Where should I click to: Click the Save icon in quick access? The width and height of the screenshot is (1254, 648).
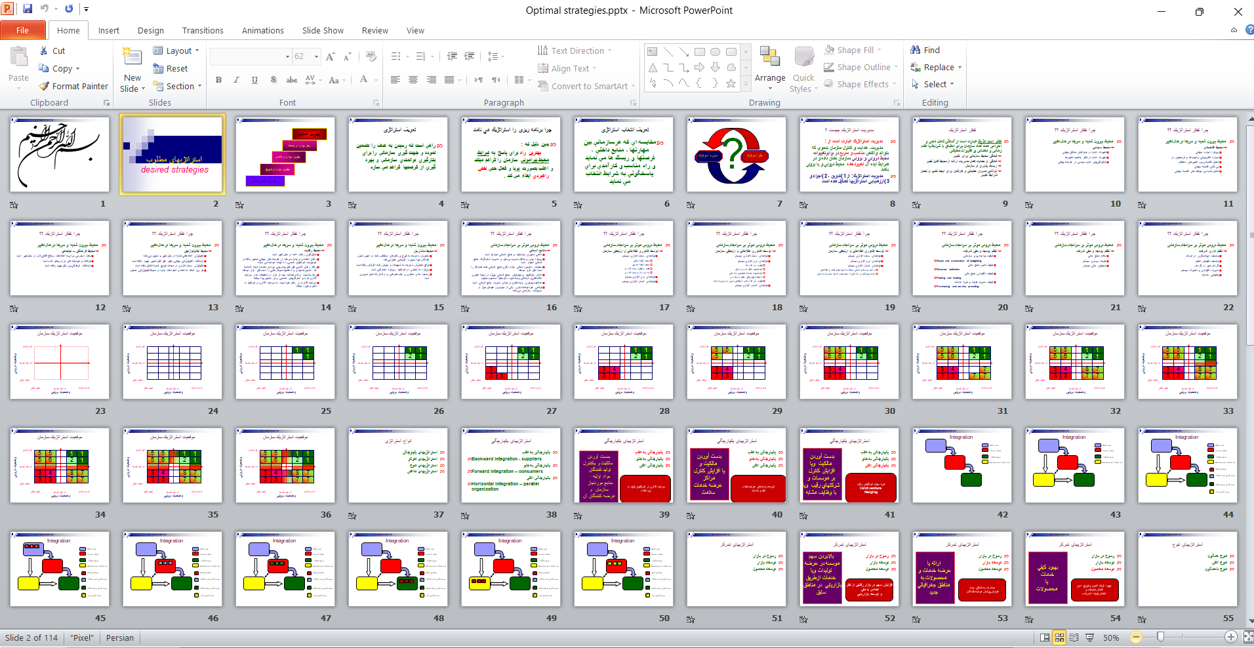click(x=28, y=9)
